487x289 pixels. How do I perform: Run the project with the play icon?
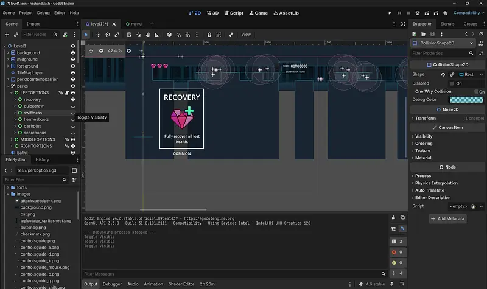tap(390, 13)
